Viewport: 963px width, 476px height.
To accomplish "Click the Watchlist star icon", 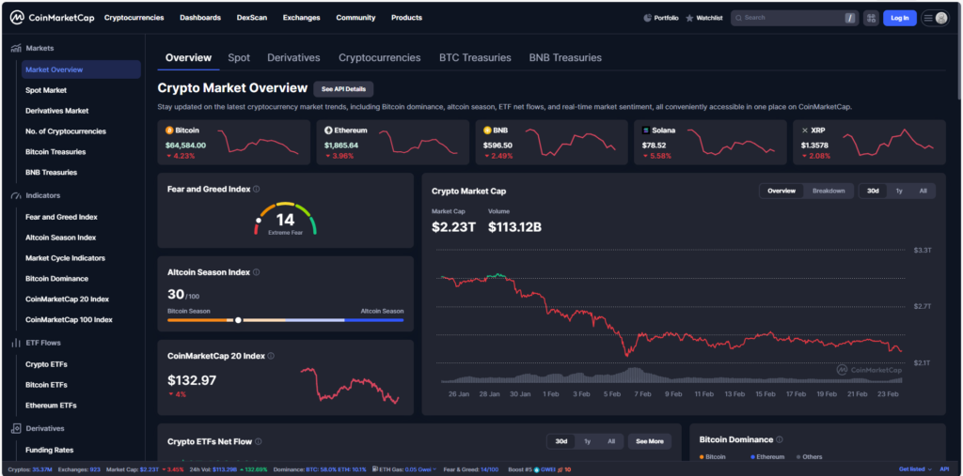I will click(689, 18).
